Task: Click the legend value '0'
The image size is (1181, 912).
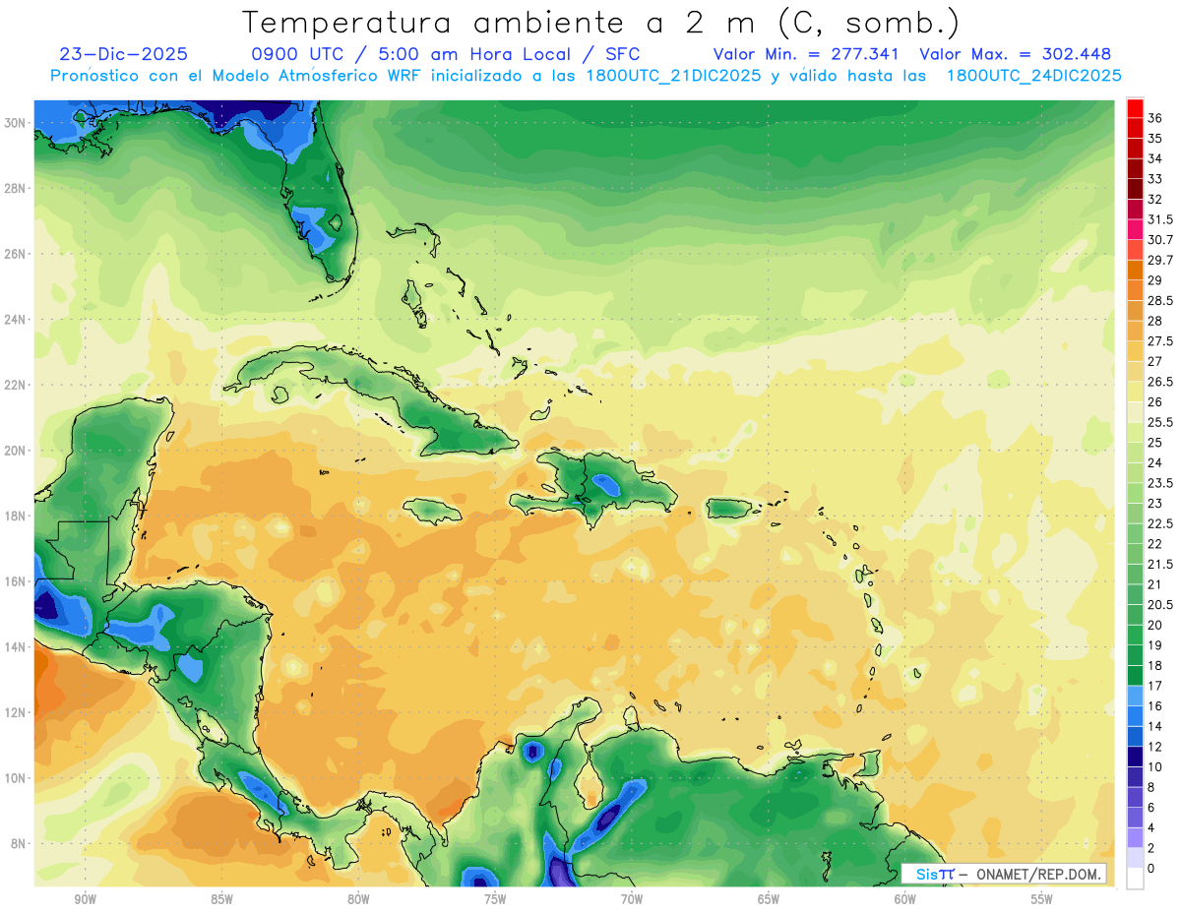Action: pos(1151,868)
